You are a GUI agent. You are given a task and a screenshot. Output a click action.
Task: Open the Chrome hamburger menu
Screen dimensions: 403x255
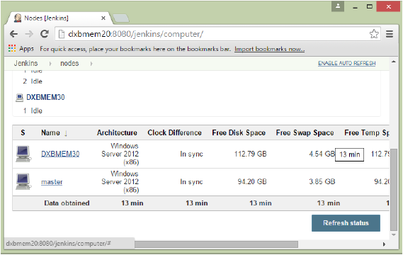pos(390,34)
